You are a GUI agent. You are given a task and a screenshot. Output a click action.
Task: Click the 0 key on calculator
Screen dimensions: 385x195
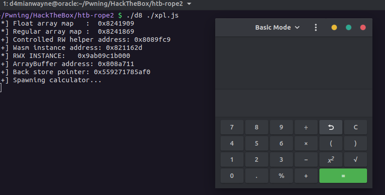(x=232, y=176)
